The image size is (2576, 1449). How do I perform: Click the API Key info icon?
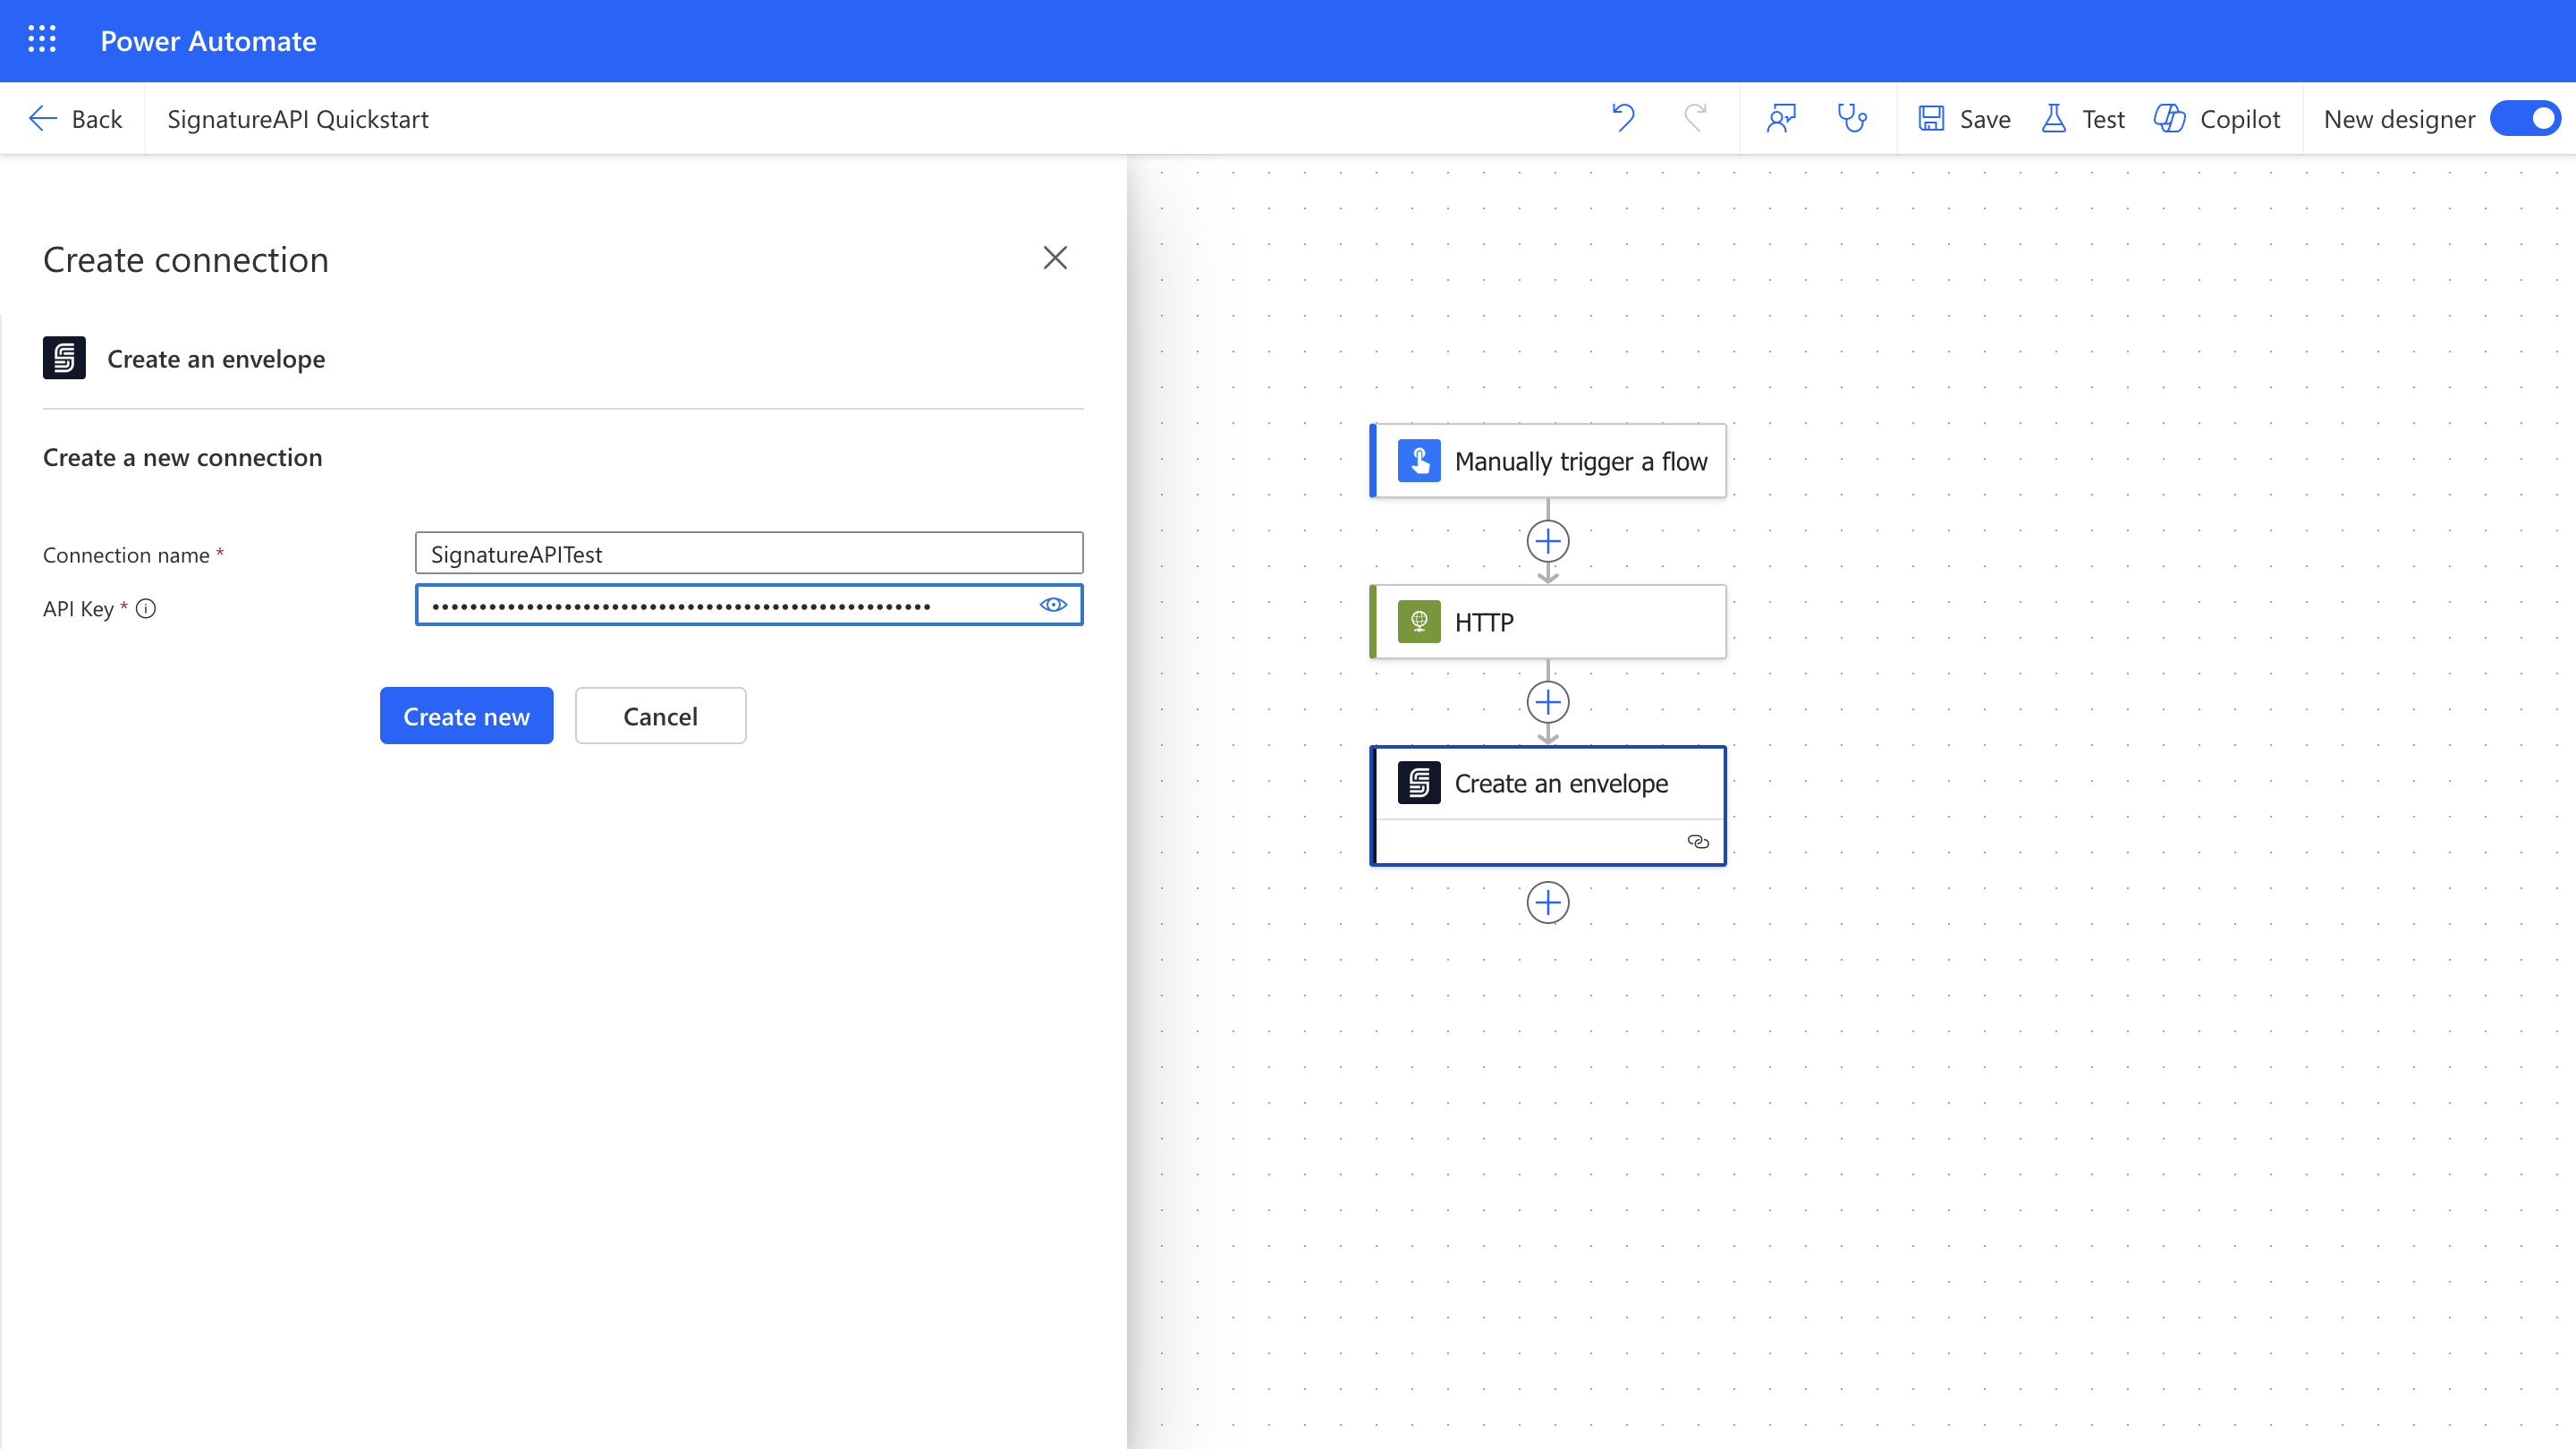pos(146,608)
